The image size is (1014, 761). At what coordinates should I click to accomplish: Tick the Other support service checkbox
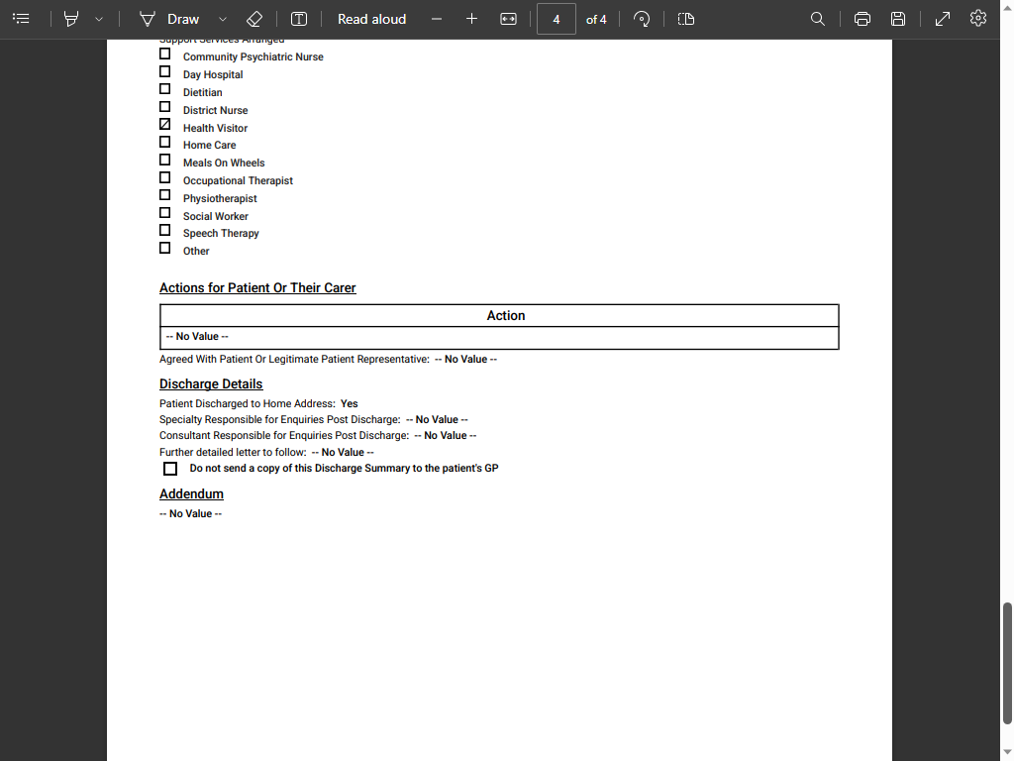[165, 248]
